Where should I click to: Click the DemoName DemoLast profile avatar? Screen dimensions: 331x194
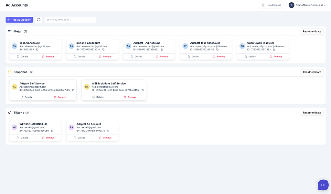pos(291,5)
